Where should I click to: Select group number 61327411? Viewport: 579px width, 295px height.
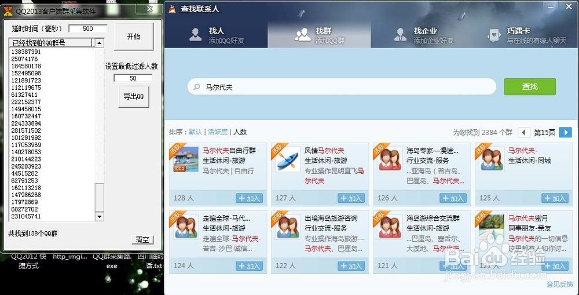(x=24, y=95)
